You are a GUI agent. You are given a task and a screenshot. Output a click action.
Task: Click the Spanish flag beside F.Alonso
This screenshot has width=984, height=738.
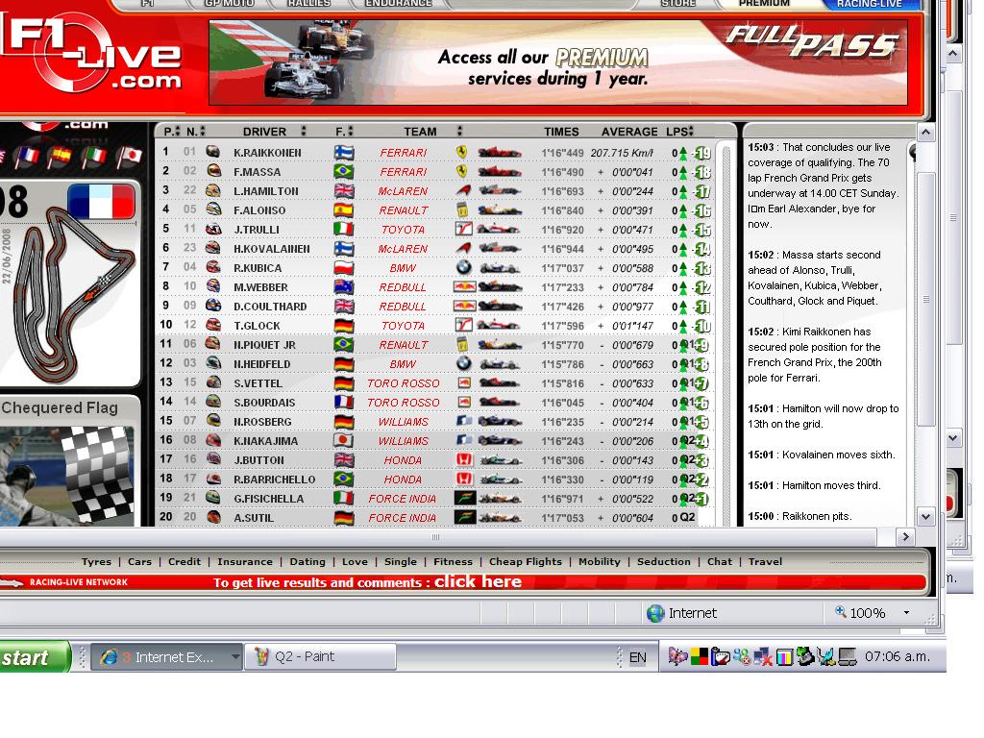click(x=343, y=210)
